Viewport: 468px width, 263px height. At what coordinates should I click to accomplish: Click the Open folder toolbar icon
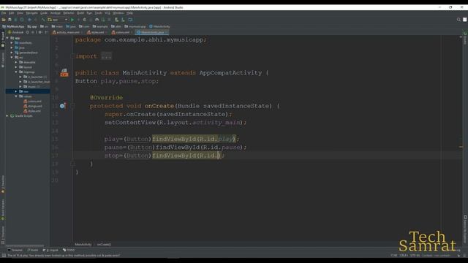point(4,20)
